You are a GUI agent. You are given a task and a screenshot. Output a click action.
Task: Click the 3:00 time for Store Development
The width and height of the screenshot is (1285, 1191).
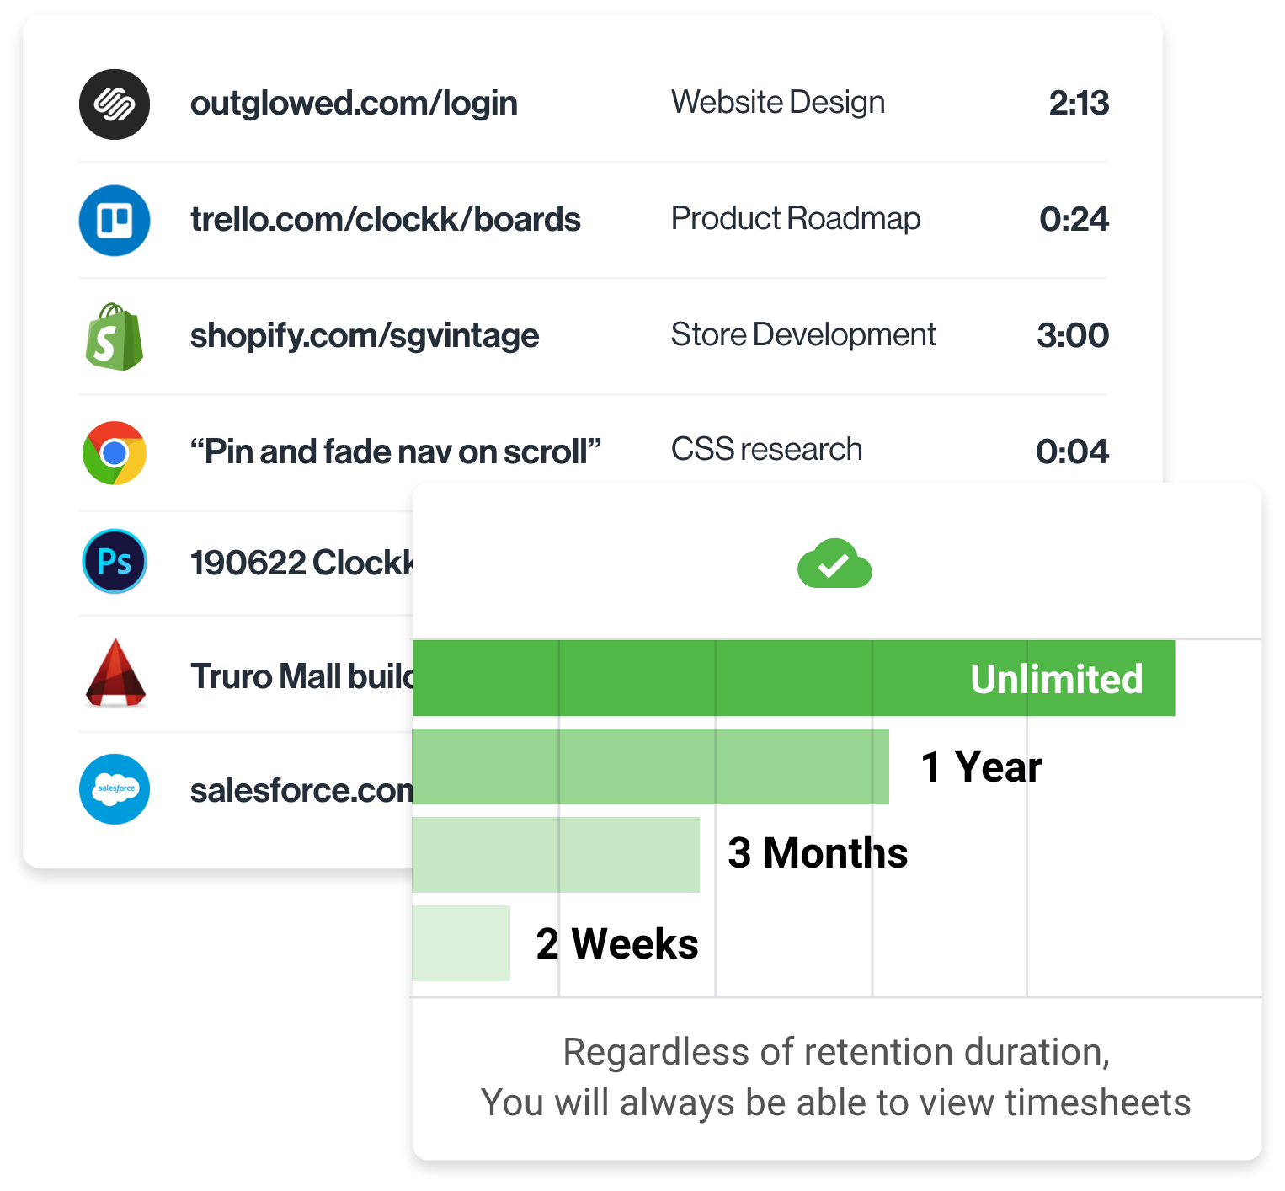pyautogui.click(x=1072, y=336)
